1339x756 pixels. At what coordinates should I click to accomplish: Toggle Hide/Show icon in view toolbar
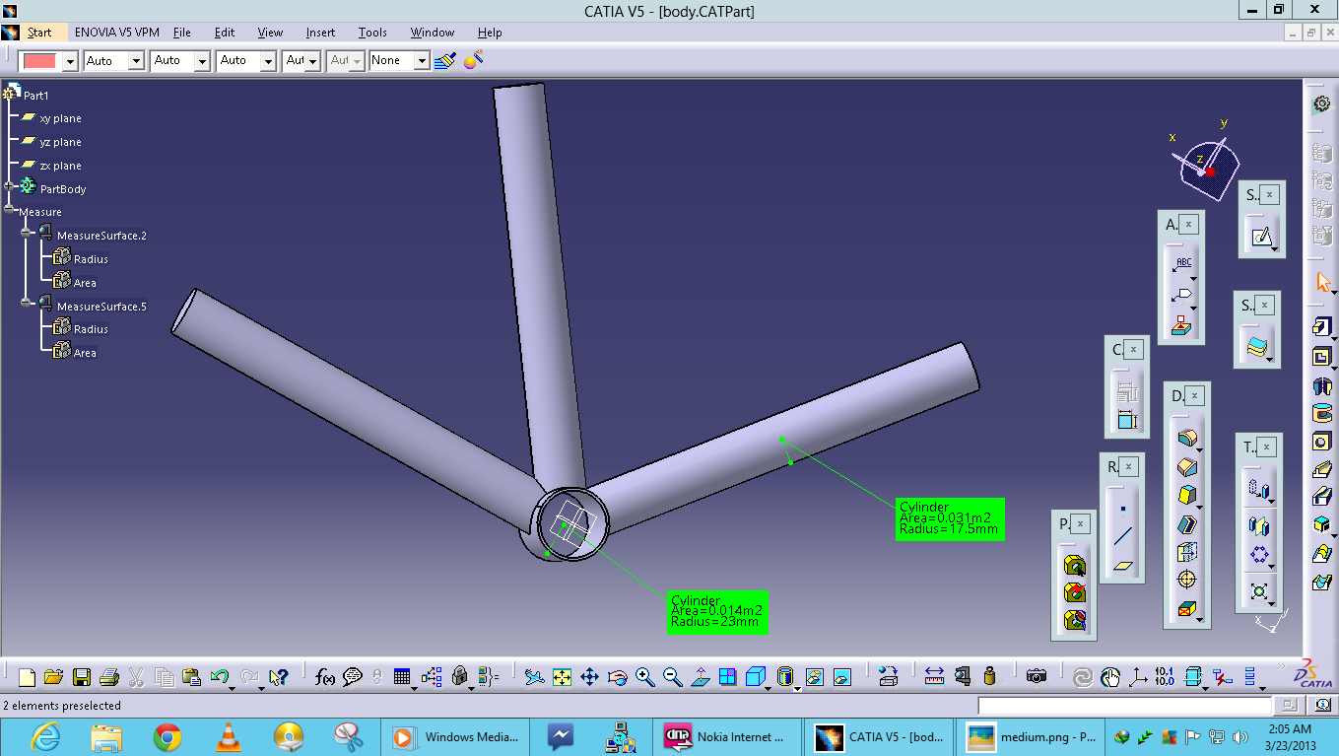814,677
